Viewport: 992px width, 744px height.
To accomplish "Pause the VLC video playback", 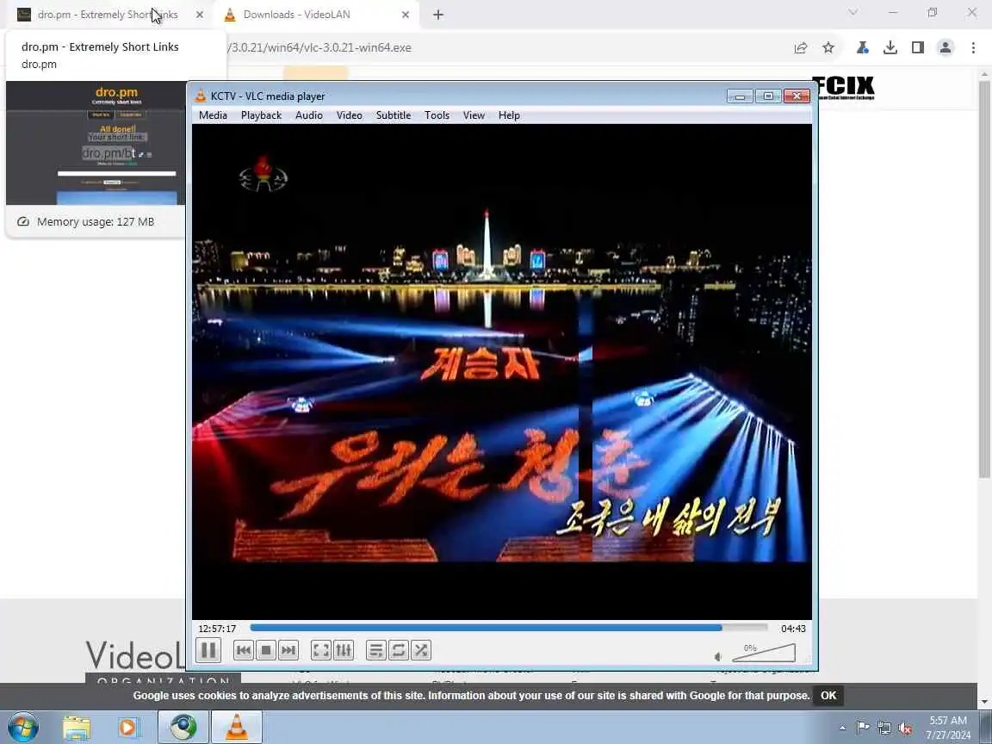I will pos(208,650).
